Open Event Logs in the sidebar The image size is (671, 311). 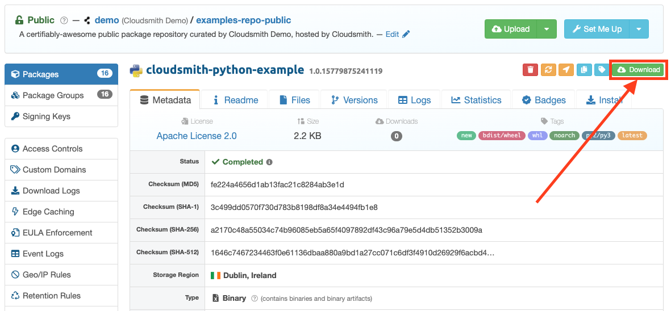(61, 253)
